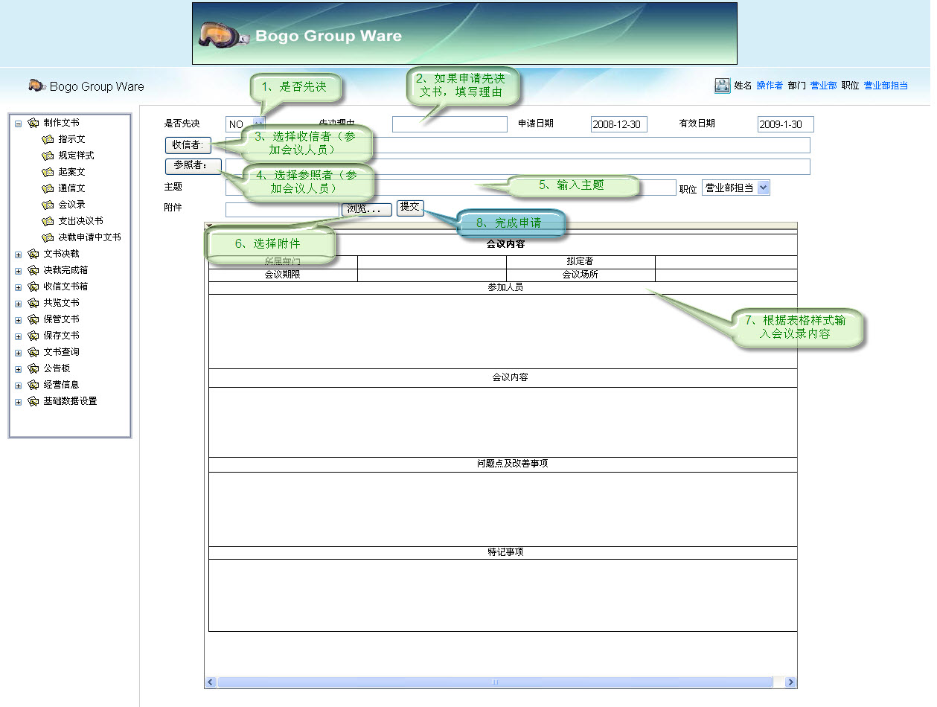Click the 浏览 browse button for attachments
This screenshot has height=707, width=937.
[365, 209]
